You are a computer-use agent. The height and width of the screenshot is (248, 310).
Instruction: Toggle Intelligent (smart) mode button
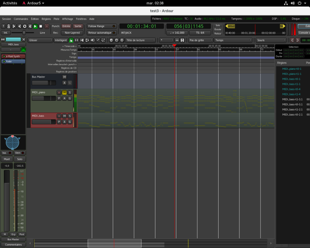coord(61,40)
